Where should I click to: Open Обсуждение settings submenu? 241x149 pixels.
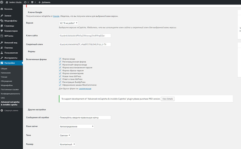click(6, 81)
